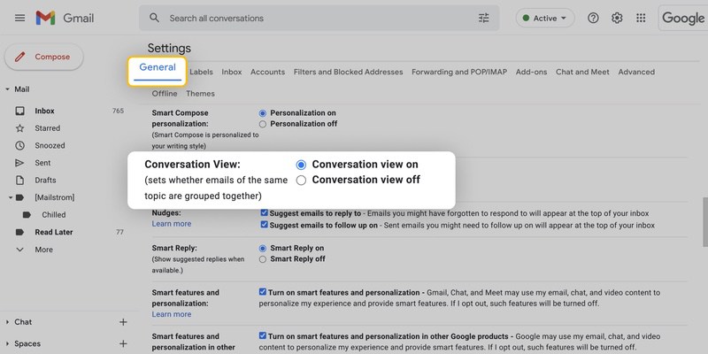Screen dimensions: 708x354
Task: Open Learn more under Smart features
Action: click(x=171, y=314)
